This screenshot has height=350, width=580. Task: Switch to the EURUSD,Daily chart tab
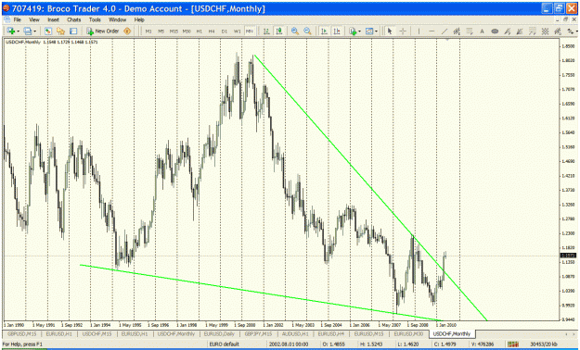(219, 333)
